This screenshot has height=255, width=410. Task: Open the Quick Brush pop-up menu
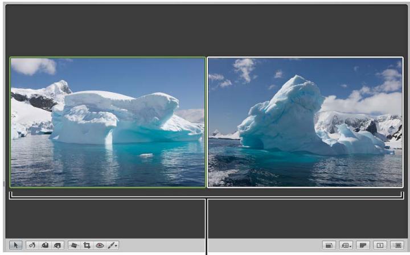112,245
